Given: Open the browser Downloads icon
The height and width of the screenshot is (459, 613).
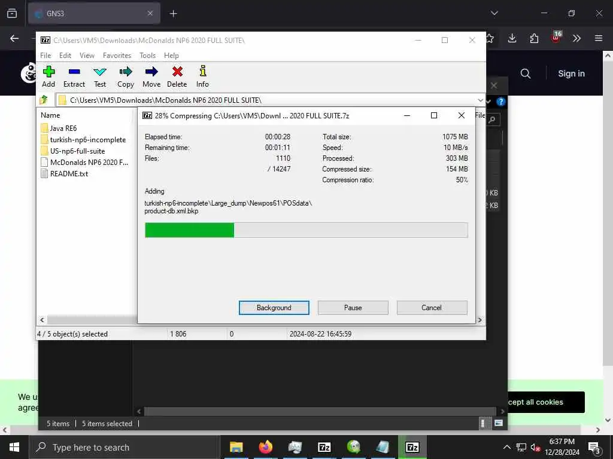Looking at the screenshot, I should (x=512, y=38).
